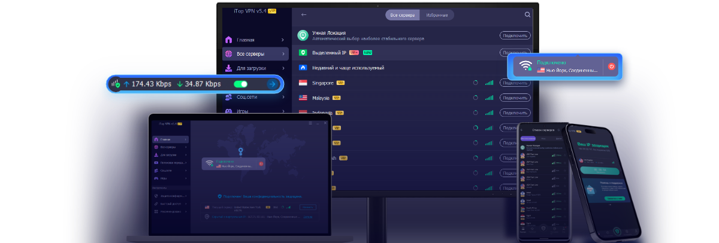Viewport: 719px width, 243px height.
Task: Click the search magnifier icon in server list
Action: (527, 15)
